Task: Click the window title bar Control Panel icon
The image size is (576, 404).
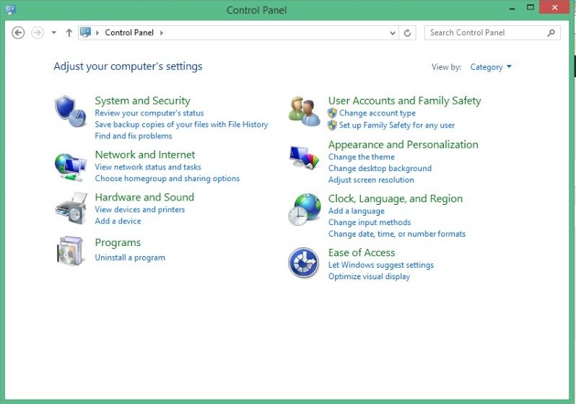Action: tap(10, 9)
